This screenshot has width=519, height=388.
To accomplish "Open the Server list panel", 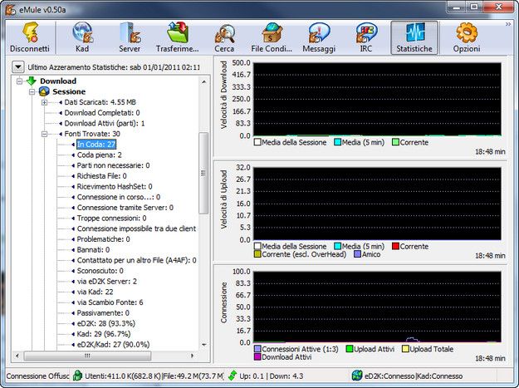I will (x=130, y=37).
